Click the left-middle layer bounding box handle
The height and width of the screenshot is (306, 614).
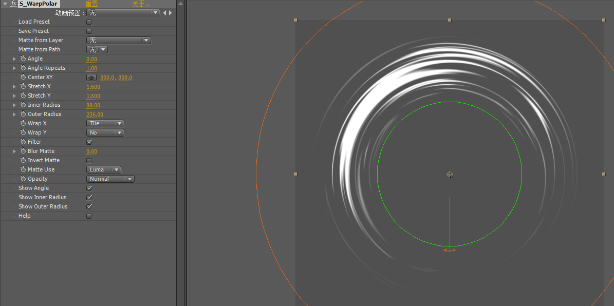tap(295, 174)
